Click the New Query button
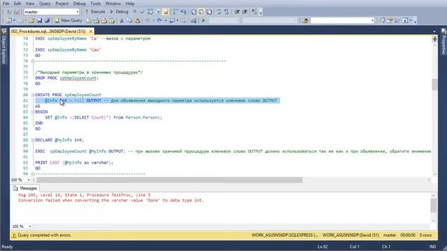Screen dimensions: 447x251 pyautogui.click(x=68, y=20)
